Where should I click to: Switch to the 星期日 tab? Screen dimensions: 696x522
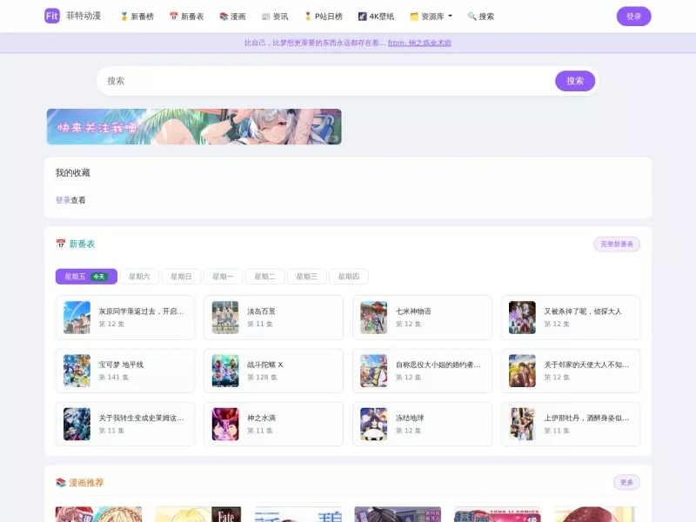click(181, 277)
